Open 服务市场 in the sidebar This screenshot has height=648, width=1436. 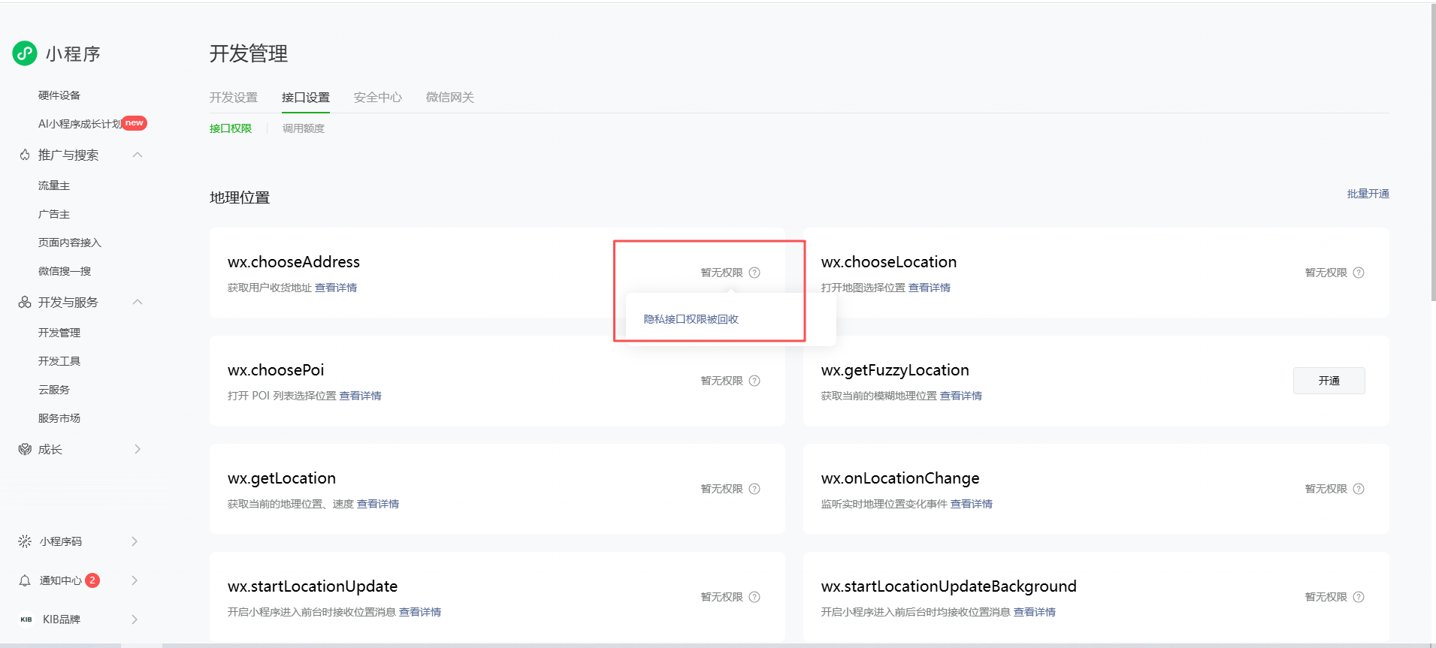(x=59, y=418)
